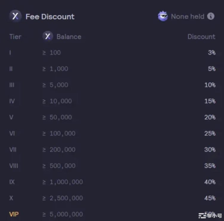Click the X token logo beside Fee Discount
224x221 pixels.
click(15, 16)
